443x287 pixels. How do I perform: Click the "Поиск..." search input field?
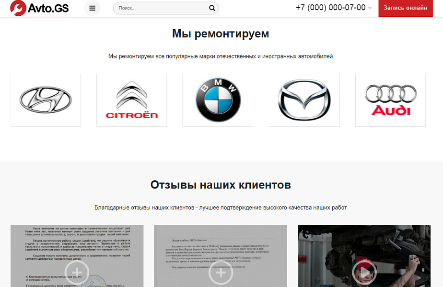click(158, 8)
